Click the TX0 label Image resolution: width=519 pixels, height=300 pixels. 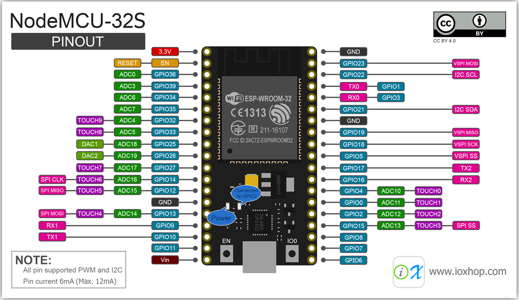click(x=353, y=86)
